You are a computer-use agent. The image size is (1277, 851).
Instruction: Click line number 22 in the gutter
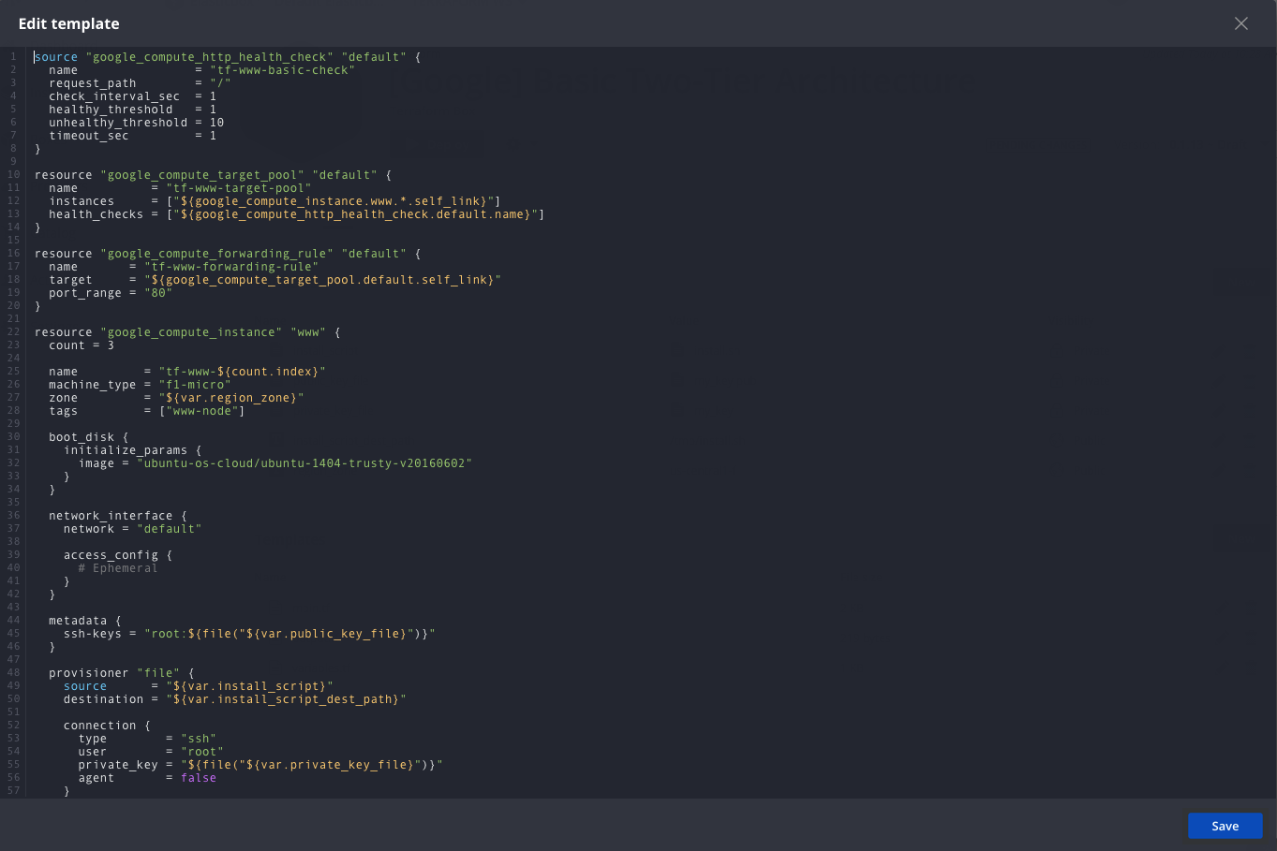pos(11,331)
